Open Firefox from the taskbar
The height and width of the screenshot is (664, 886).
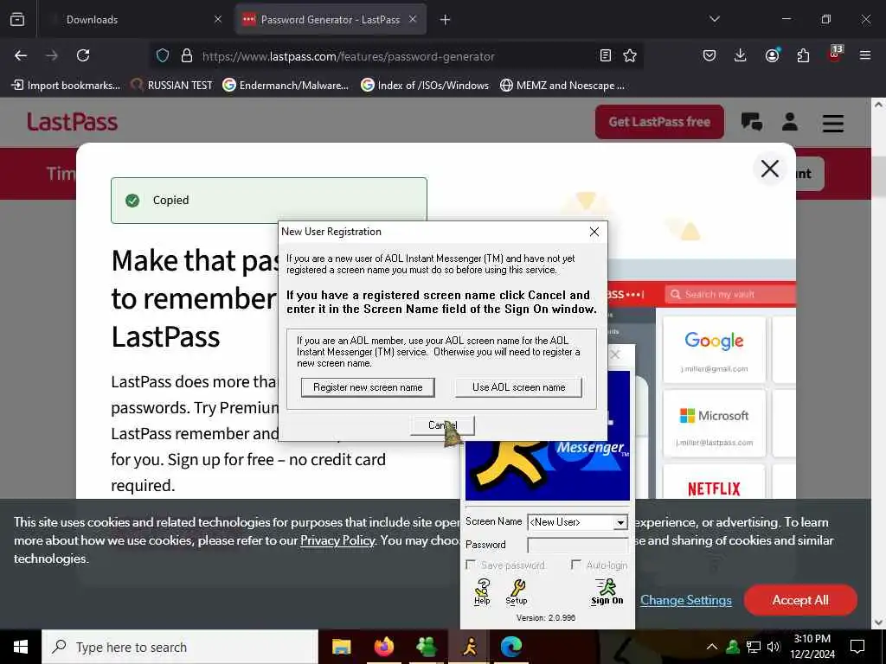[384, 647]
